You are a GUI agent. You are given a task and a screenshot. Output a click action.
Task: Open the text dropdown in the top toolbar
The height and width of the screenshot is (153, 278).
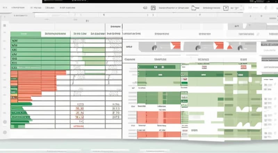(172, 8)
